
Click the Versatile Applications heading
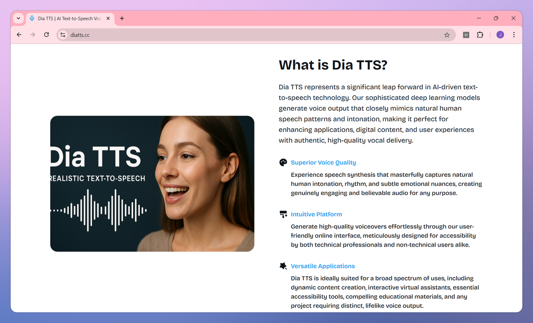click(x=323, y=266)
